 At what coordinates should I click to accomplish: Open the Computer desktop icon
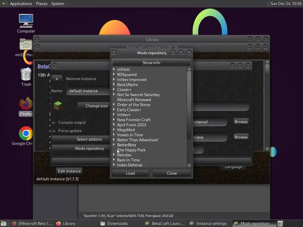(26, 23)
